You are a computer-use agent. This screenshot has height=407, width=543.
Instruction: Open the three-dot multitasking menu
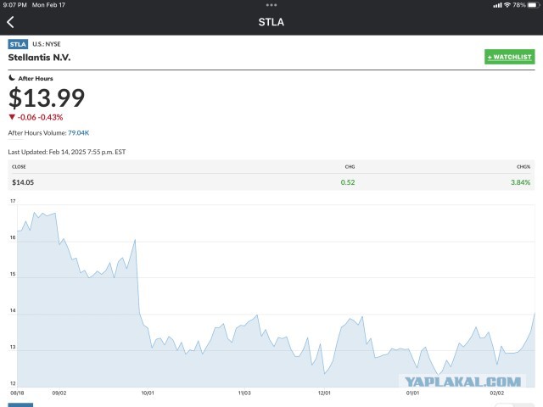(271, 5)
